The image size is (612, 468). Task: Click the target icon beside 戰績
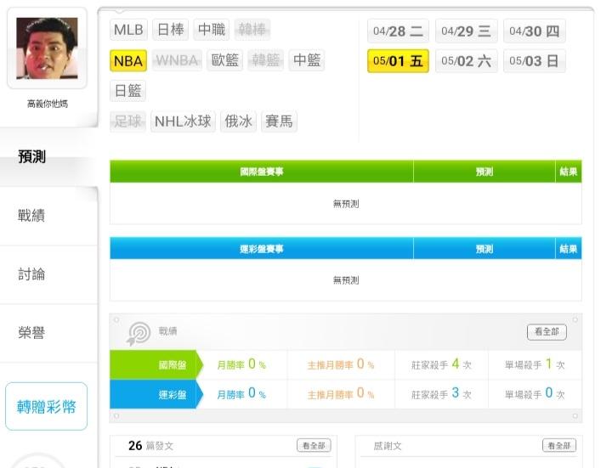tap(139, 334)
